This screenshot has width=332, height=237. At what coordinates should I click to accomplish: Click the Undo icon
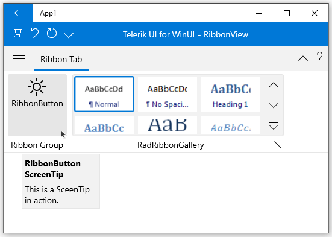35,34
